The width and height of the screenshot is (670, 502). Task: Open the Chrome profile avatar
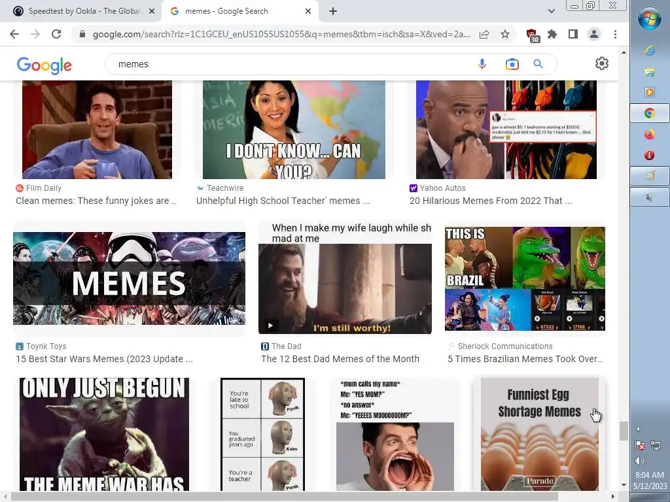pos(594,34)
